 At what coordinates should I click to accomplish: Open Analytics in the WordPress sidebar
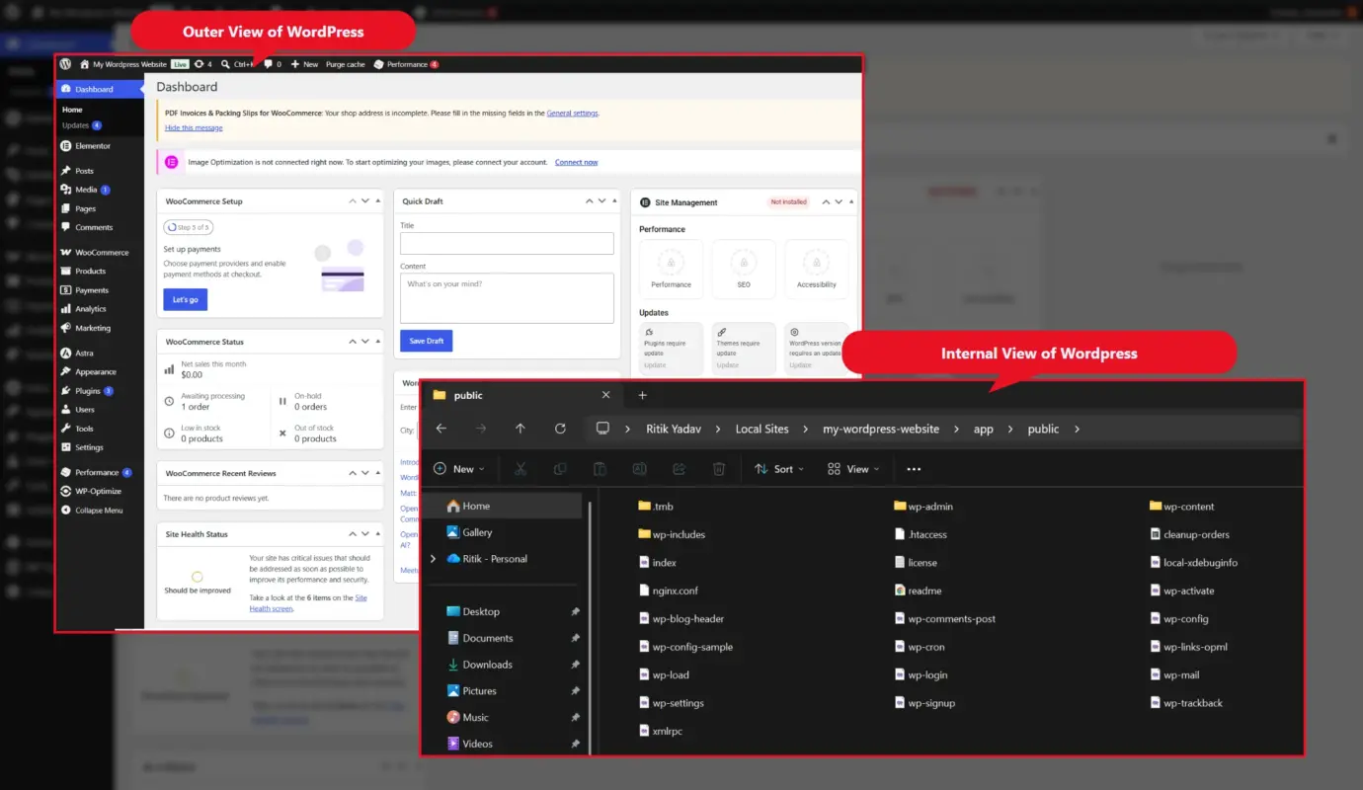84,309
